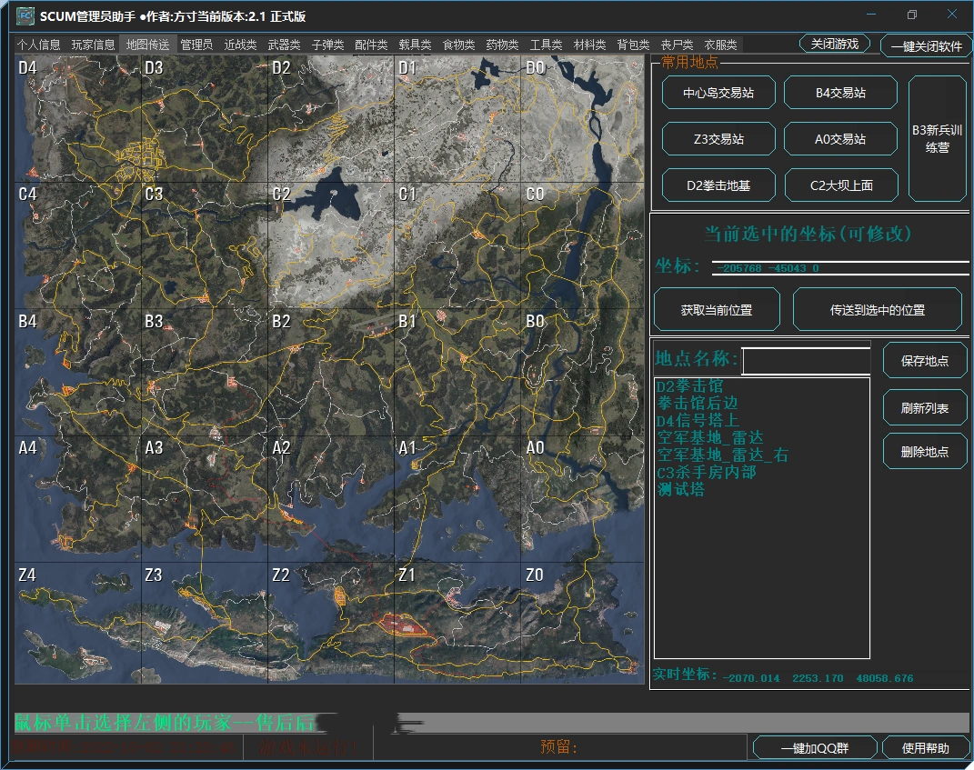The height and width of the screenshot is (770, 974).
Task: Open the 个人信息 tab
Action: [38, 45]
